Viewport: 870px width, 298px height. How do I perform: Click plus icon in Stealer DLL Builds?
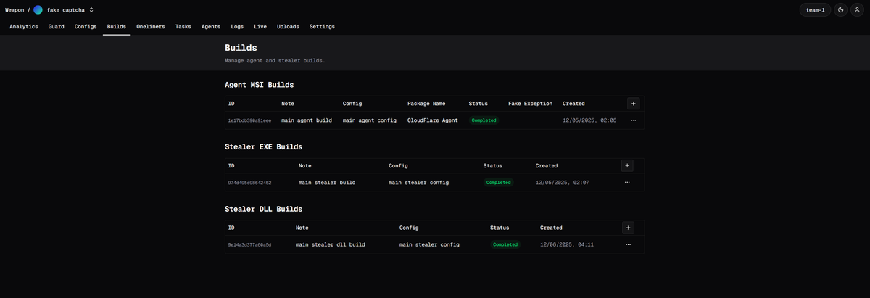628,228
